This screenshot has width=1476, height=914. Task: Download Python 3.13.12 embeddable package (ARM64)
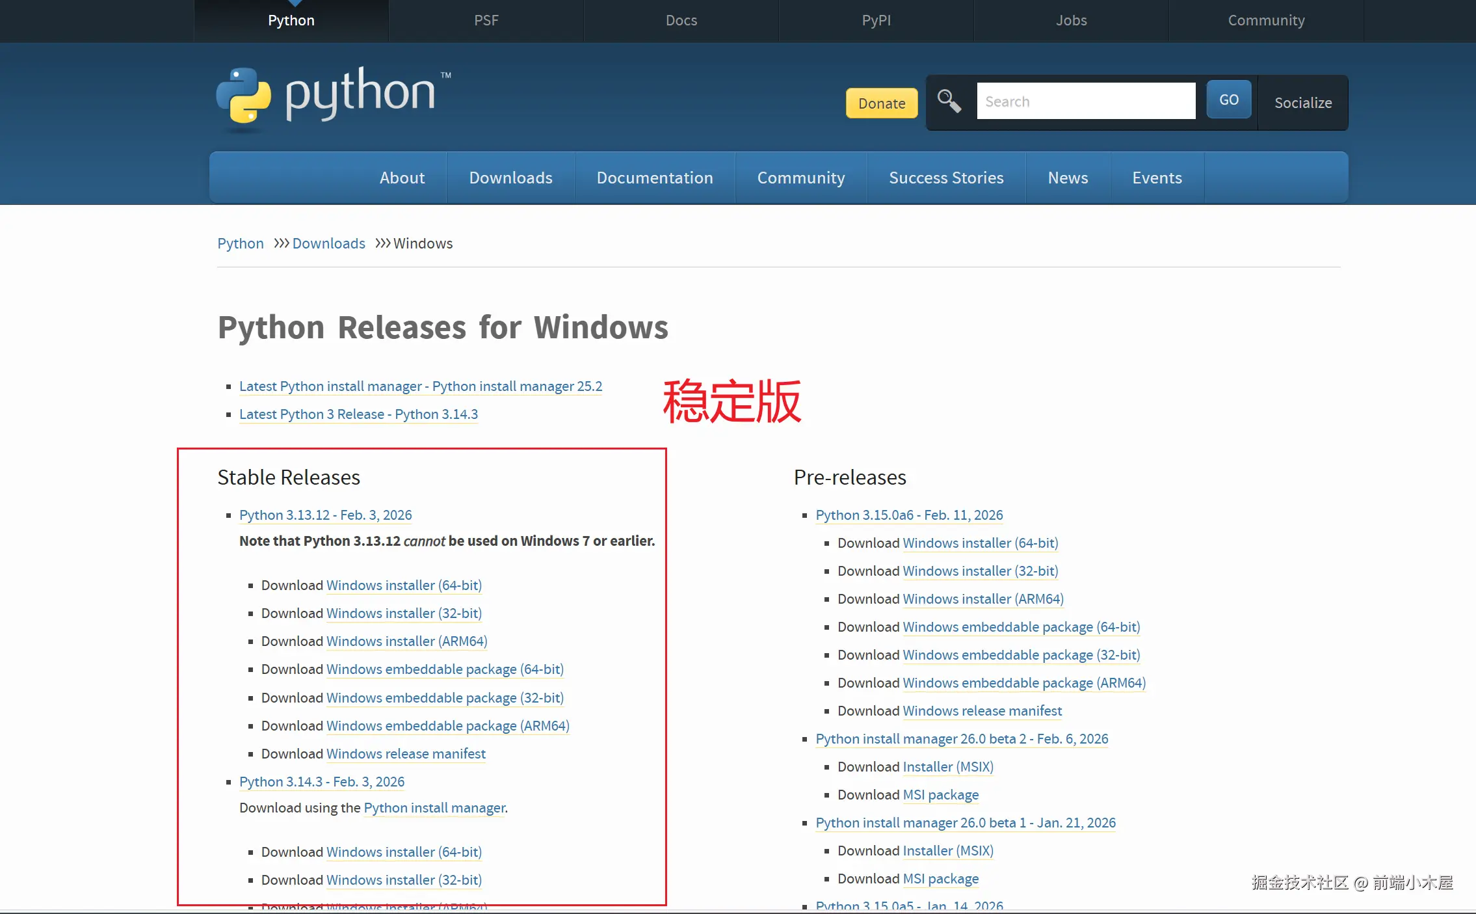[x=447, y=726]
